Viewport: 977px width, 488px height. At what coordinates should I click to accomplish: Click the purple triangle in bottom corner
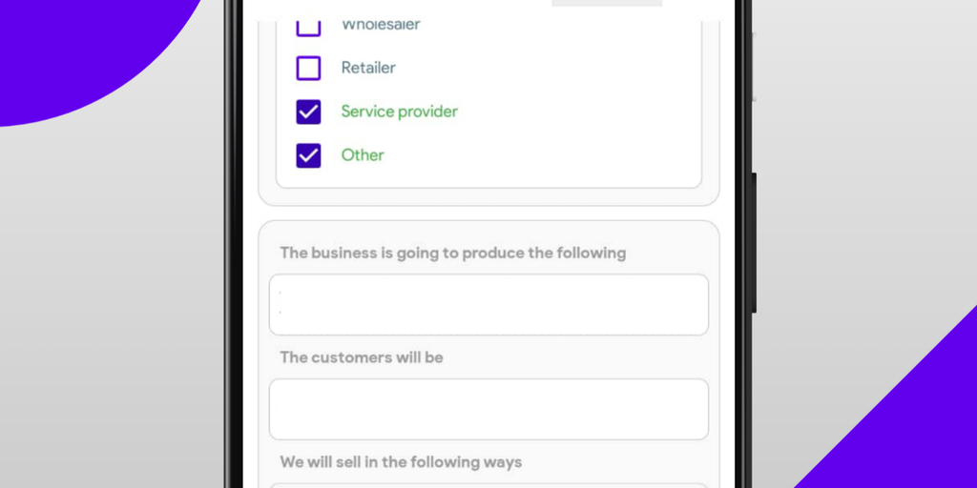click(916, 429)
